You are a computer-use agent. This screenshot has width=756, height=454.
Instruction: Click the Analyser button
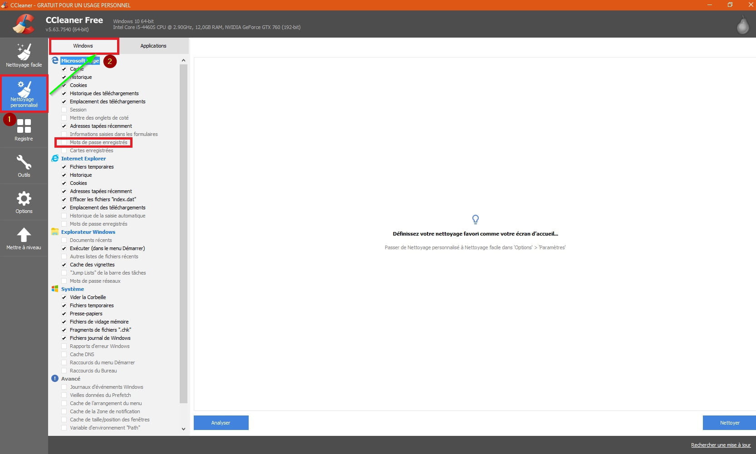(x=221, y=423)
